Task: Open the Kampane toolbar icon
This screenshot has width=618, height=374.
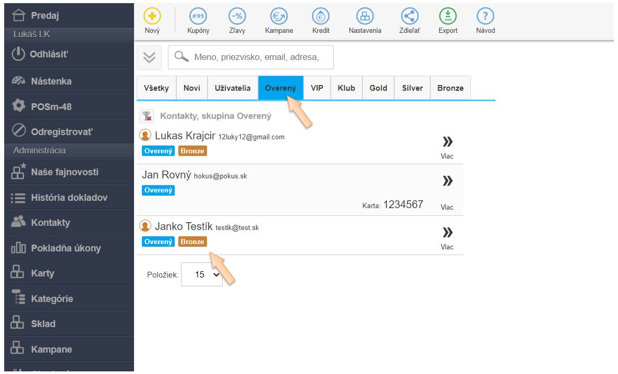Action: click(x=279, y=17)
